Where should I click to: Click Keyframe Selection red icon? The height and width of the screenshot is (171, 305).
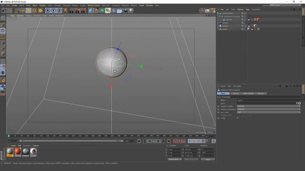[184, 141]
